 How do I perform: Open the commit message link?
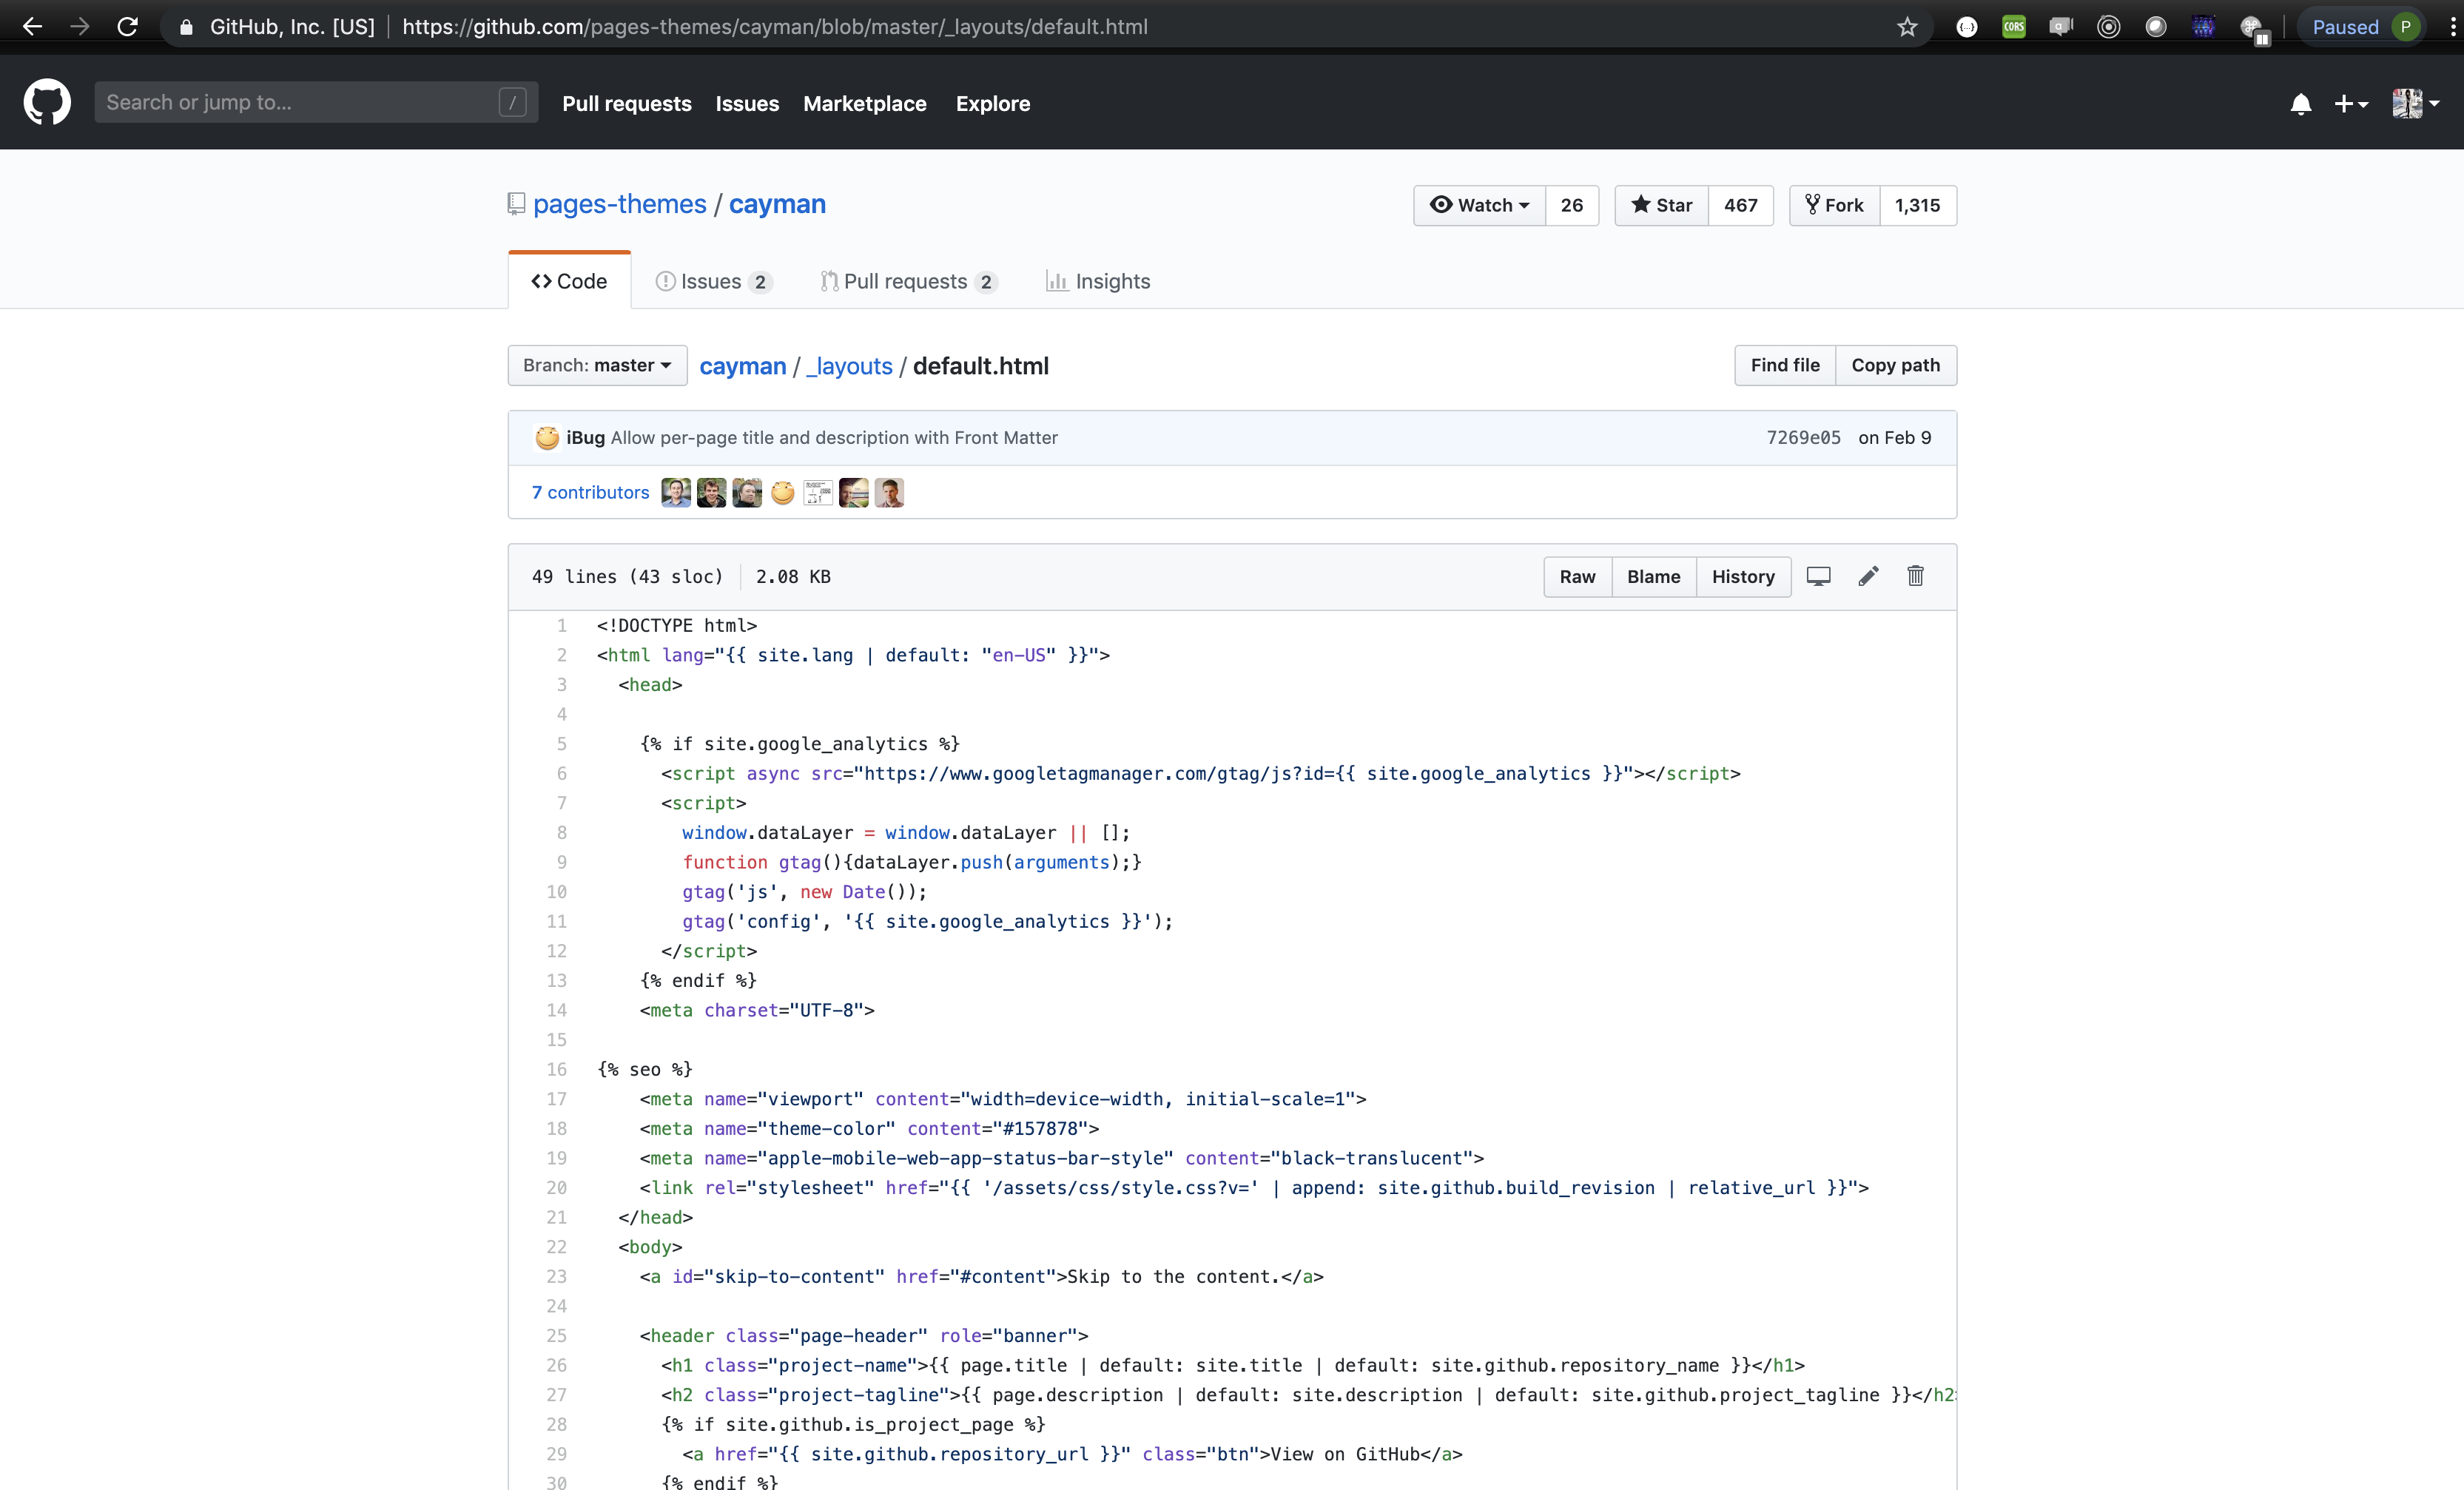(834, 438)
